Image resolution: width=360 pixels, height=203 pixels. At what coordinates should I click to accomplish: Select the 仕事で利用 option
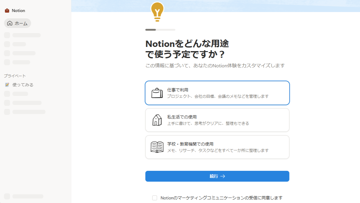click(217, 93)
